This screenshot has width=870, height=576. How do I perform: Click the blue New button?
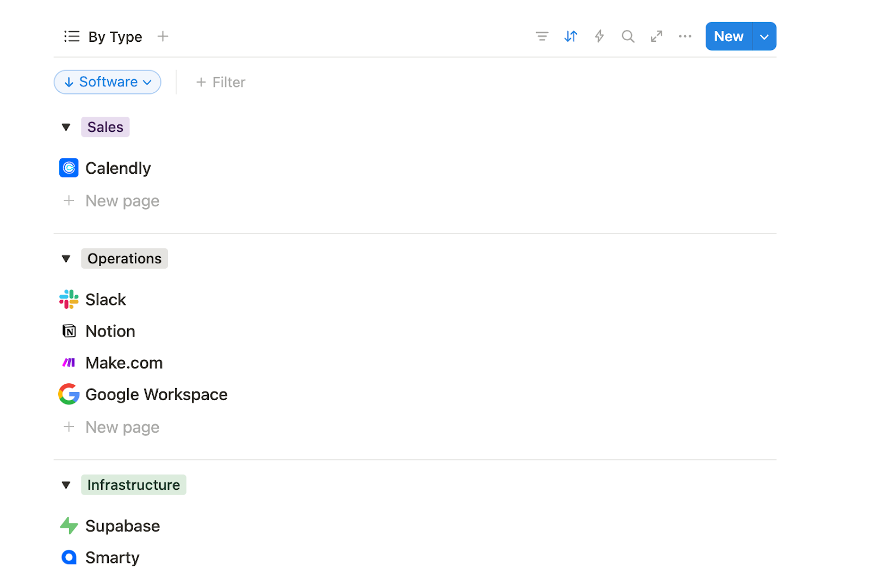[x=729, y=36]
